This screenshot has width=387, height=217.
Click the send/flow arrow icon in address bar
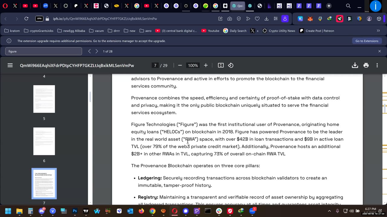click(248, 19)
